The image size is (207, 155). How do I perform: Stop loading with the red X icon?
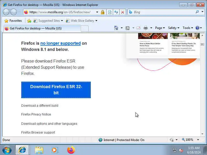click(123, 12)
